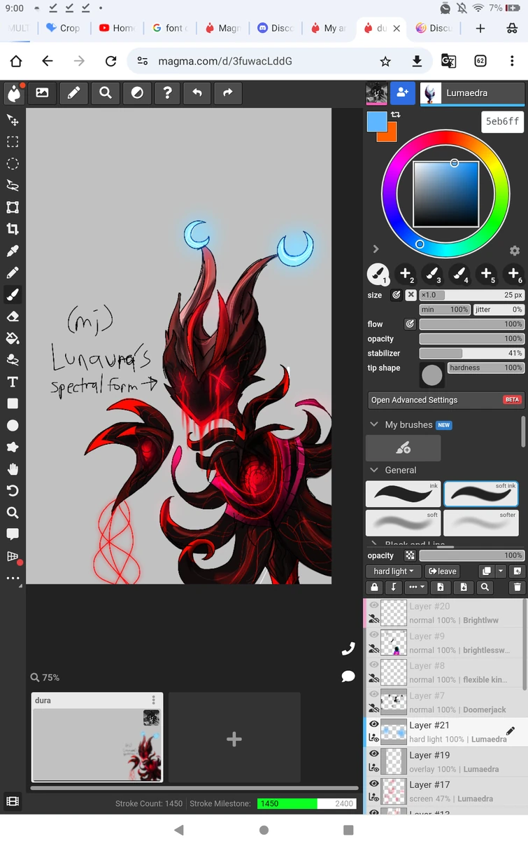Open more tools ellipsis in left toolbar
528x846 pixels.
pos(13,578)
